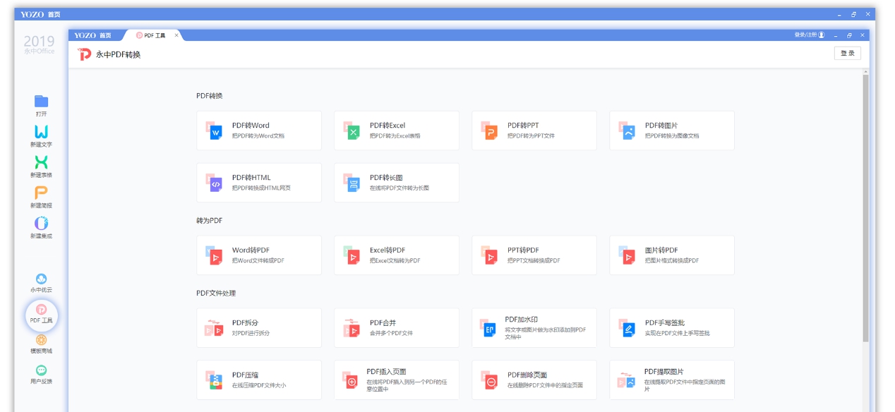The width and height of the screenshot is (895, 412).
Task: Click the 登录/注册 link in title bar
Action: tap(809, 35)
